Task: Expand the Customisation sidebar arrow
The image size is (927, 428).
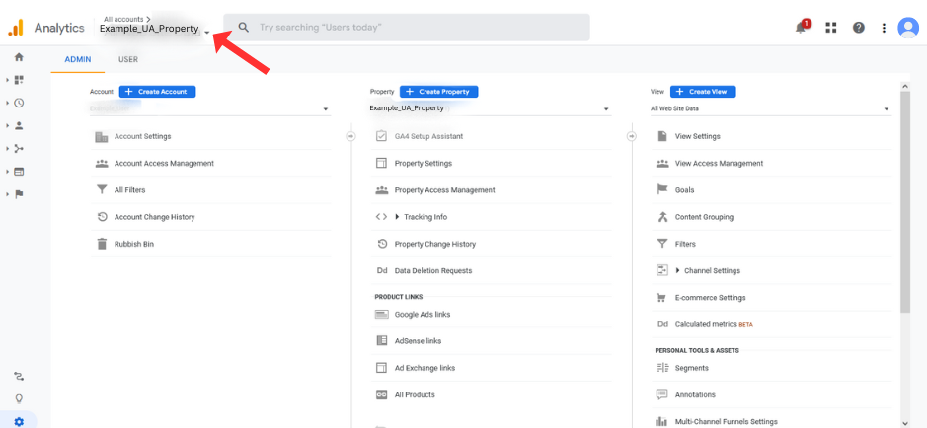Action: [x=8, y=80]
